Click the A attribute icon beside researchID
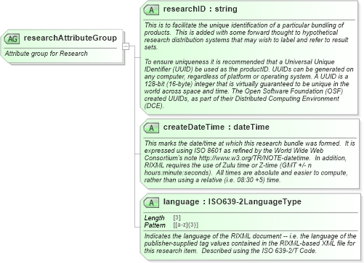This screenshot has width=364, height=263. (x=151, y=10)
